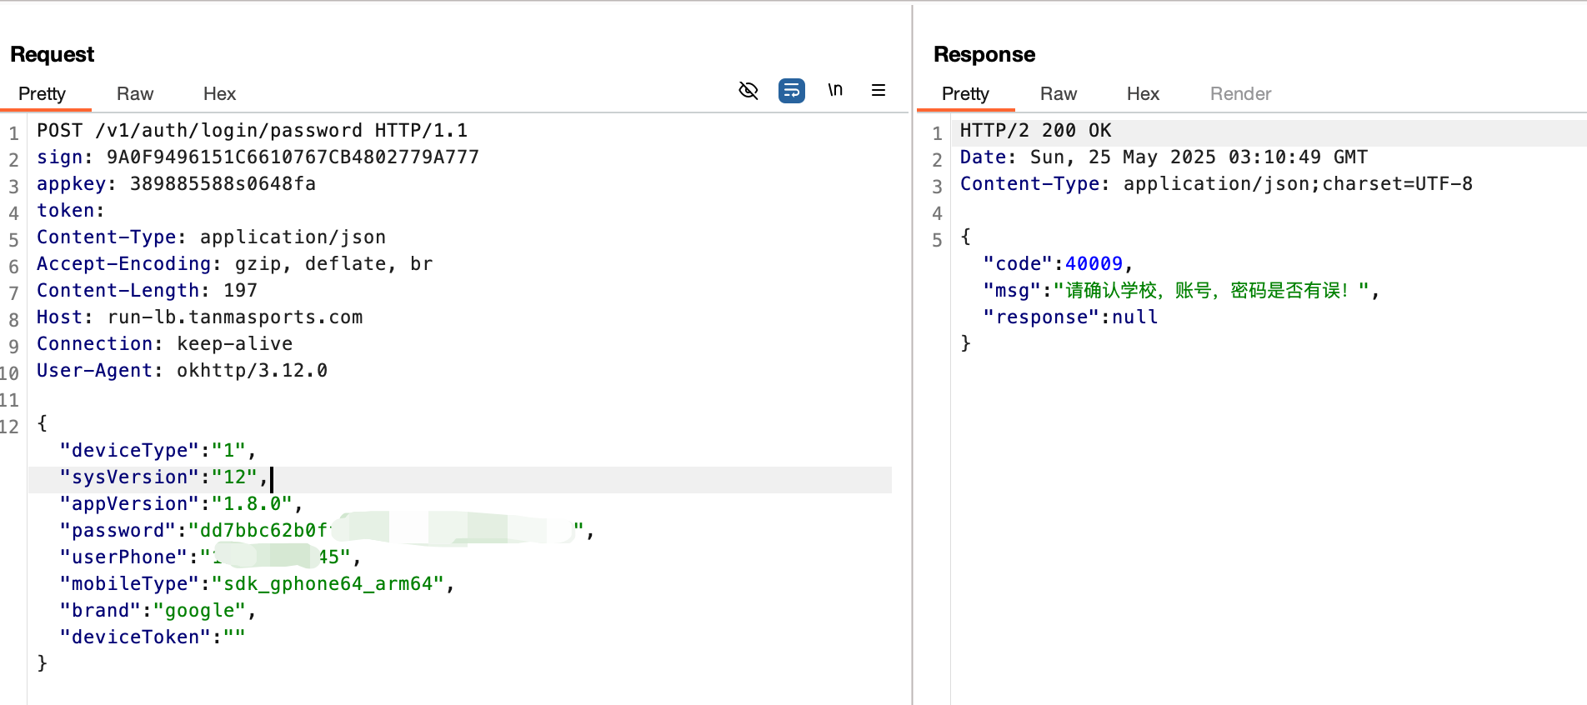This screenshot has height=705, width=1587.
Task: Click the request Content-Type: application/json line
Action: point(211,237)
